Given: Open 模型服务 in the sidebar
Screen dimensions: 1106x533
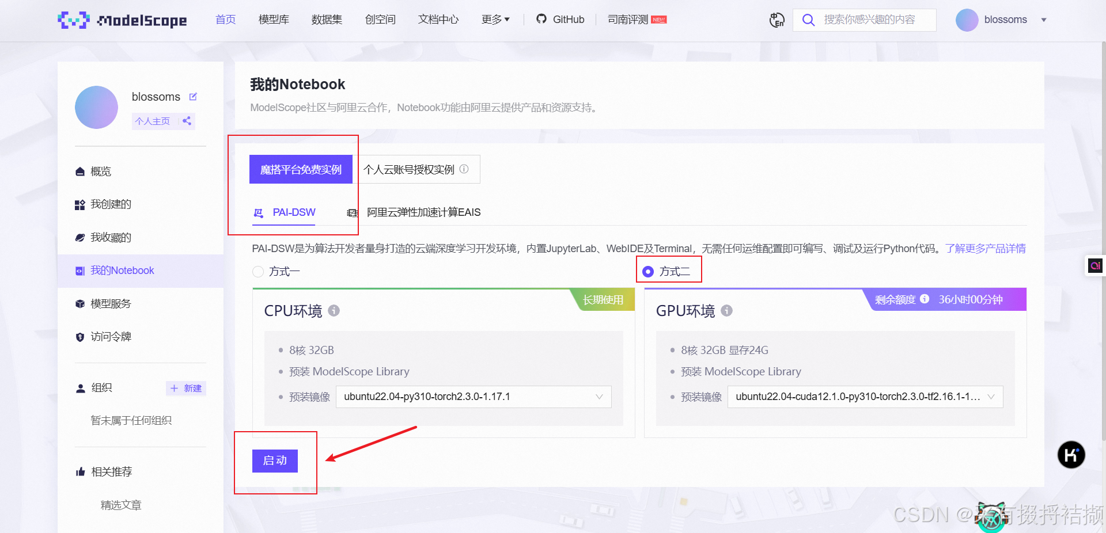Looking at the screenshot, I should 111,303.
